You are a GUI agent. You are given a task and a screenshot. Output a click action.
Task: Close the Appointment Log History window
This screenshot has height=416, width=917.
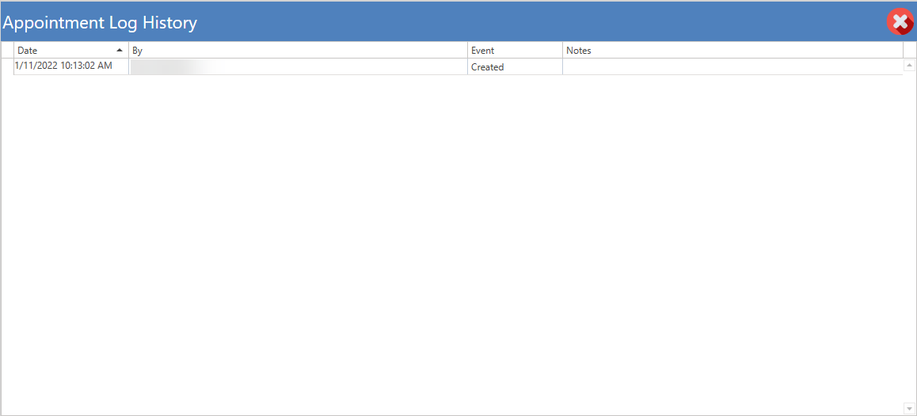(x=900, y=22)
